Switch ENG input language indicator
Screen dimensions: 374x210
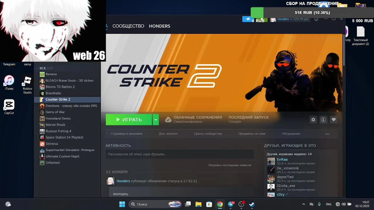328,204
